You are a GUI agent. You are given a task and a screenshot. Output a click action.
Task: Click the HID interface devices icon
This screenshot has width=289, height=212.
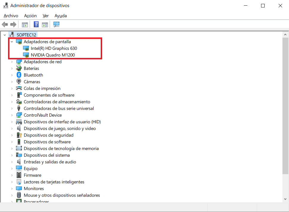point(19,122)
